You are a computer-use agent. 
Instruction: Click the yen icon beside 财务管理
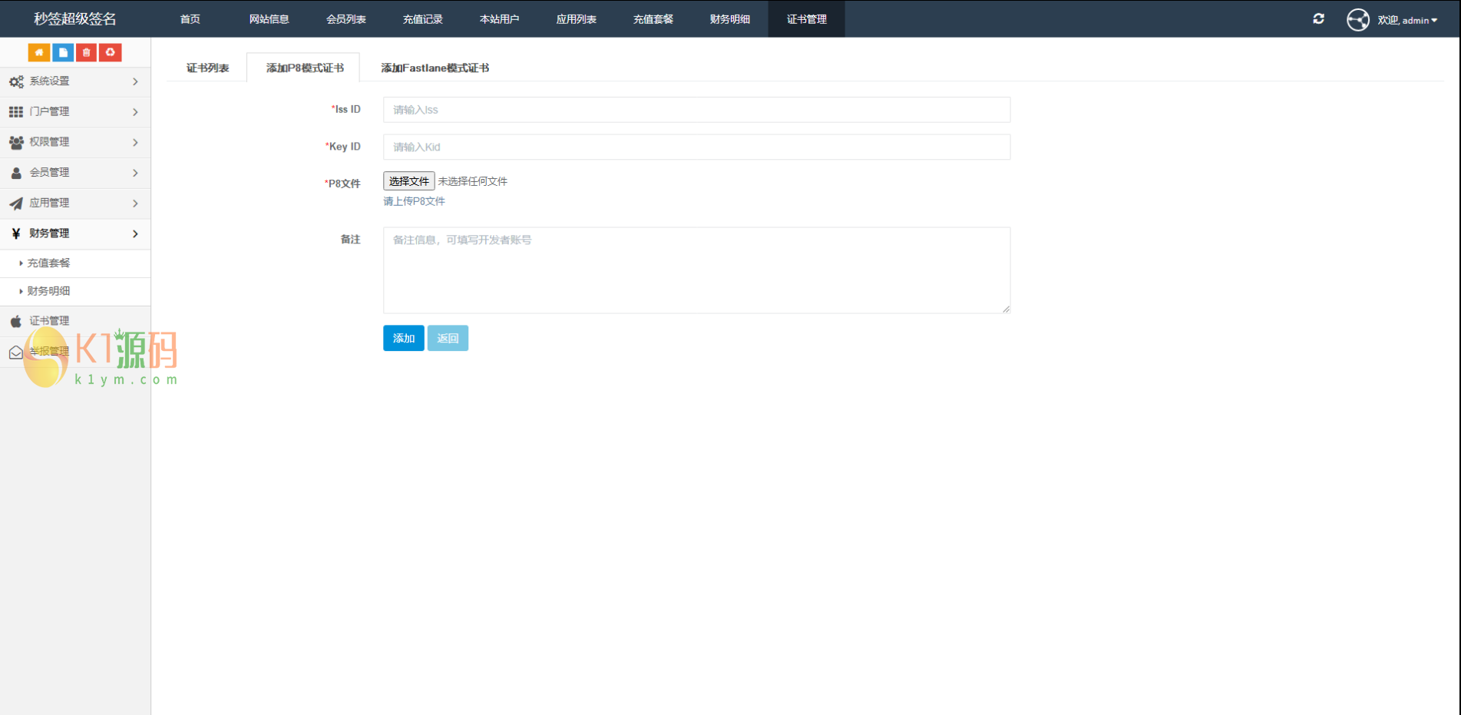point(16,233)
